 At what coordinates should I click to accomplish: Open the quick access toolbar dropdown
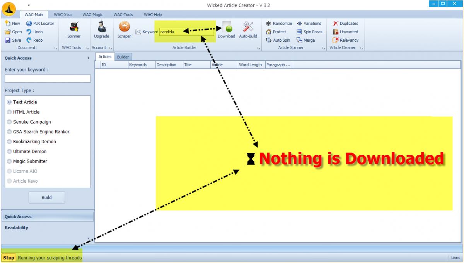[x=29, y=5]
